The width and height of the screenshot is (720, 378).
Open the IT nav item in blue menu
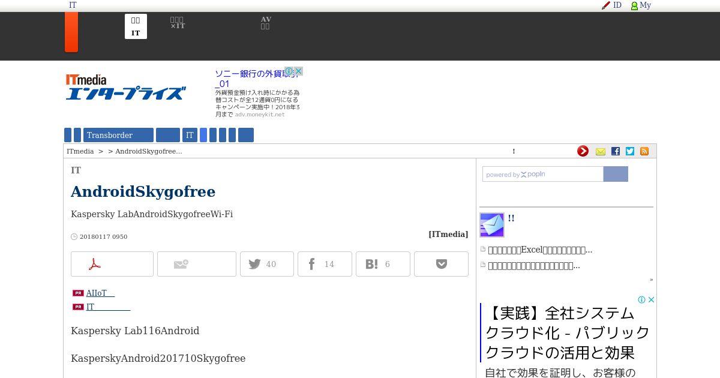pyautogui.click(x=190, y=135)
